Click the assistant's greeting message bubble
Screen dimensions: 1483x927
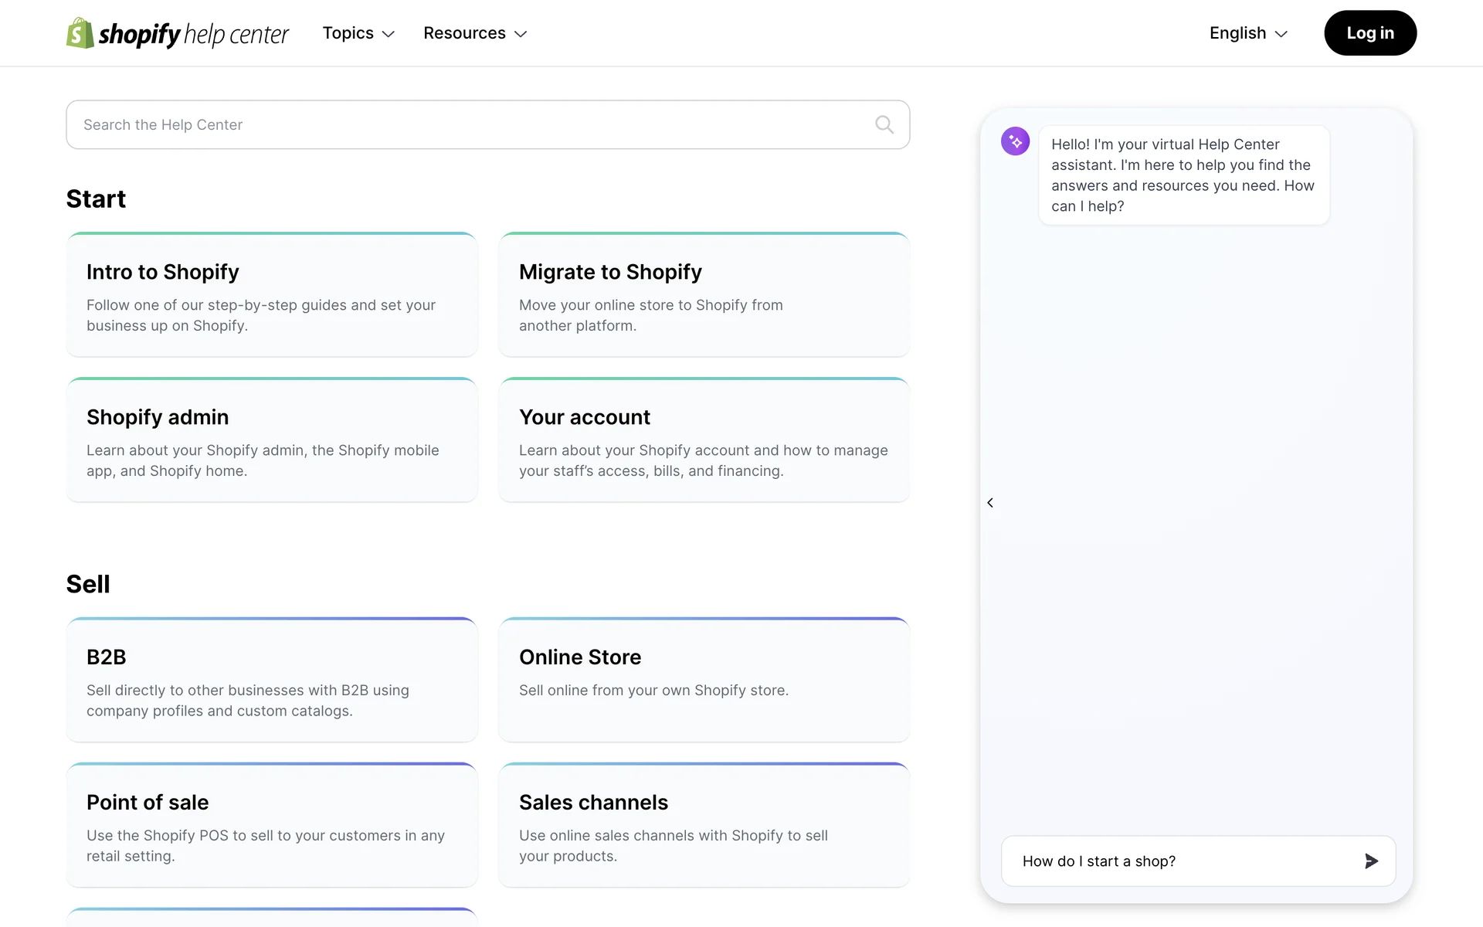pos(1183,175)
